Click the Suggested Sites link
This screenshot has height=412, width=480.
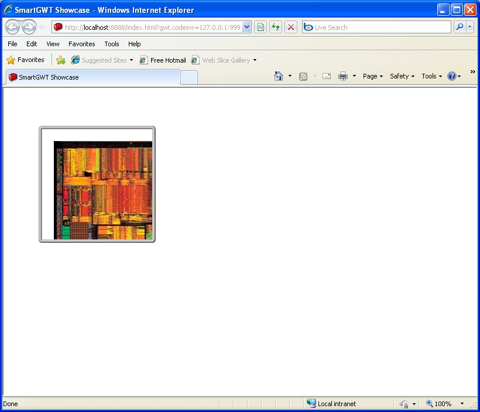point(99,60)
